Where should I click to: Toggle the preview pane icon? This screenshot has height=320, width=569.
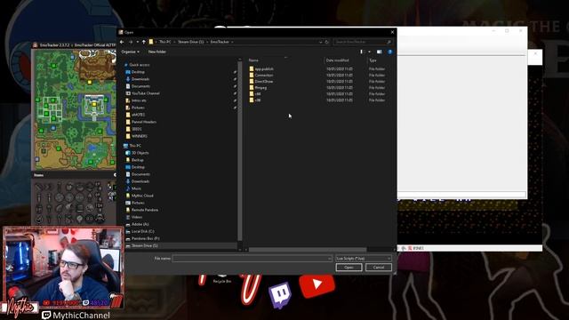tap(380, 52)
